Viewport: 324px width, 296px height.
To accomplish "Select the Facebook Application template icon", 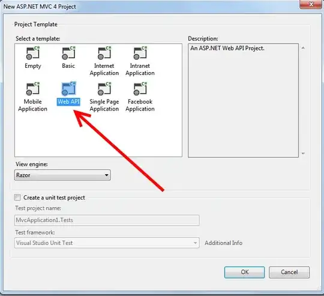I will click(140, 89).
